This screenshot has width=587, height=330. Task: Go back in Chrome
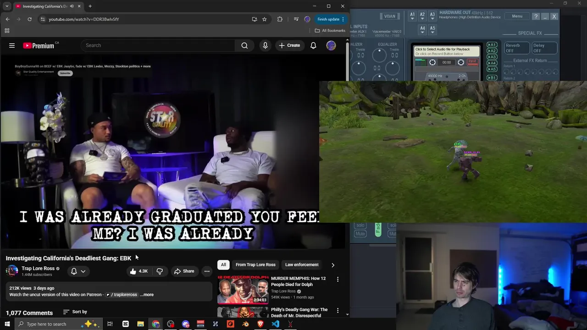pyautogui.click(x=7, y=19)
